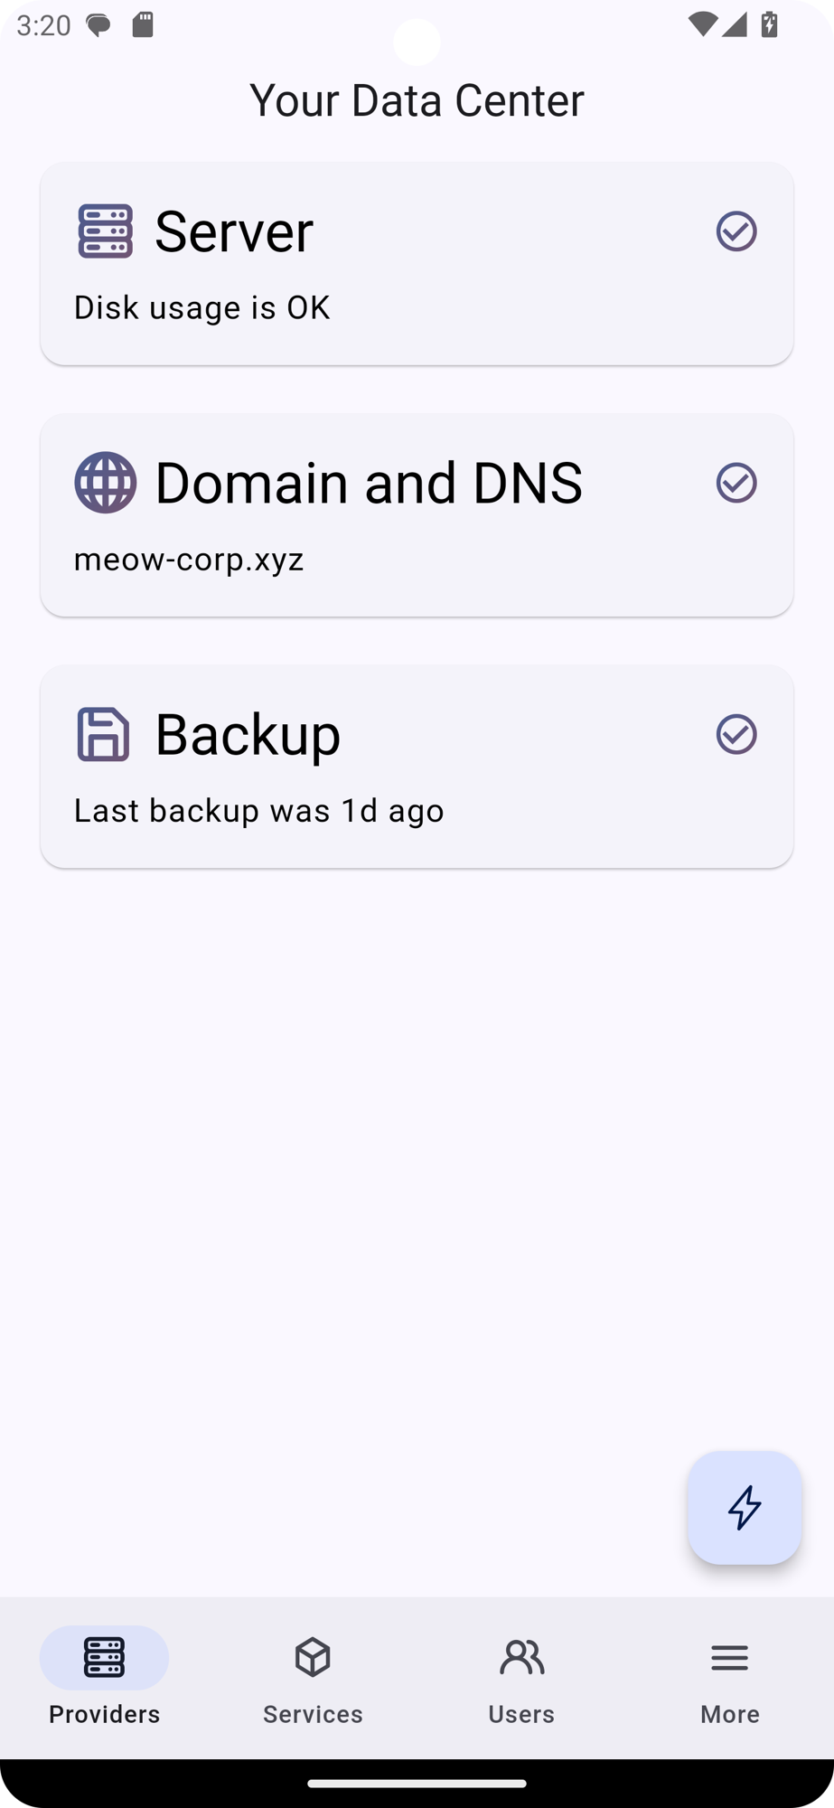Open the Users tab
This screenshot has width=834, height=1808.
pos(521,1677)
